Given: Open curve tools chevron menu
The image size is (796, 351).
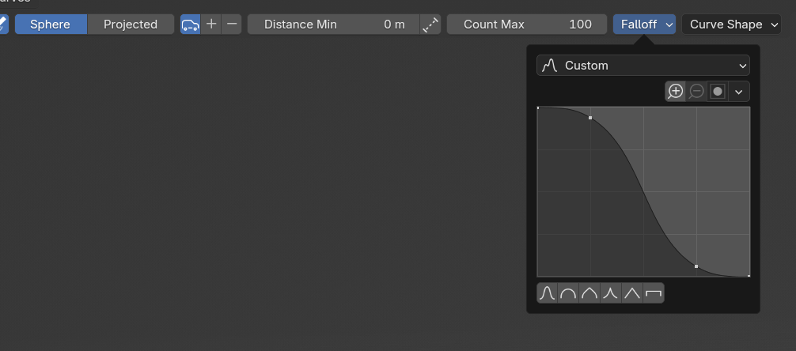Looking at the screenshot, I should click(x=739, y=91).
